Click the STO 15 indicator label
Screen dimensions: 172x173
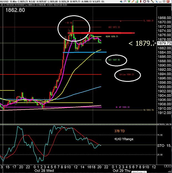tap(164, 146)
